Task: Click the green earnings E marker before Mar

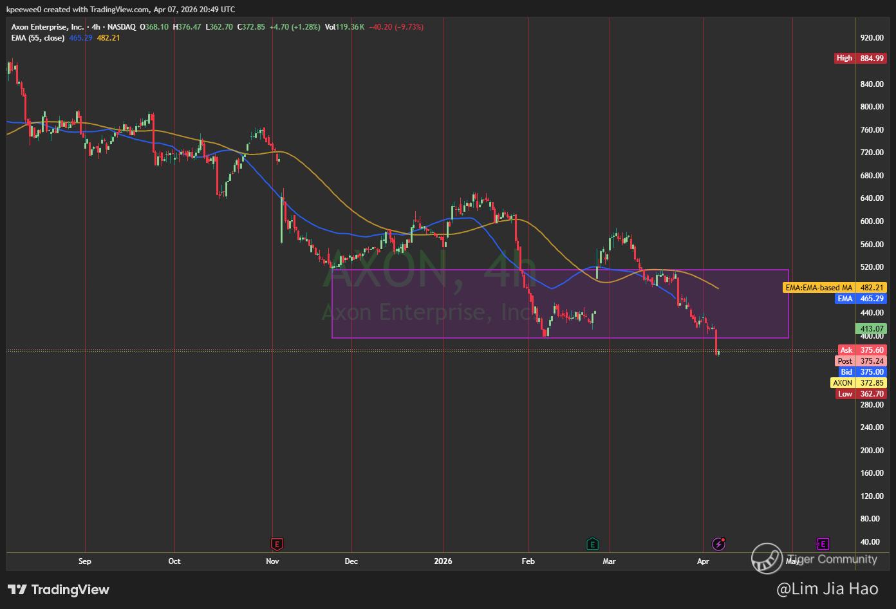Action: (x=592, y=544)
